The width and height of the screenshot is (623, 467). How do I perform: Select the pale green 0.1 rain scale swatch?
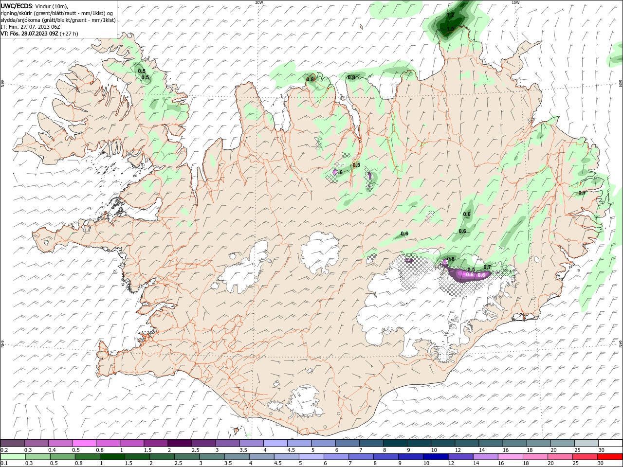13,457
